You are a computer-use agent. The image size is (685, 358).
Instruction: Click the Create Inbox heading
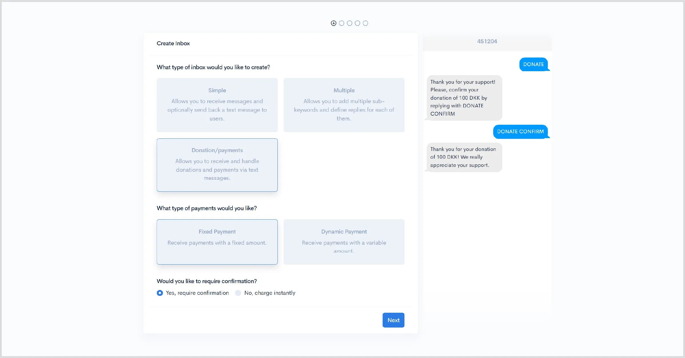(x=173, y=43)
